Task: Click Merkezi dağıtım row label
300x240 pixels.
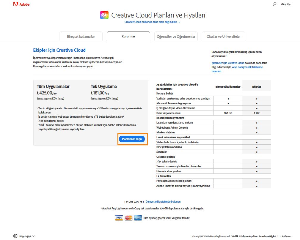Action: pyautogui.click(x=165, y=132)
